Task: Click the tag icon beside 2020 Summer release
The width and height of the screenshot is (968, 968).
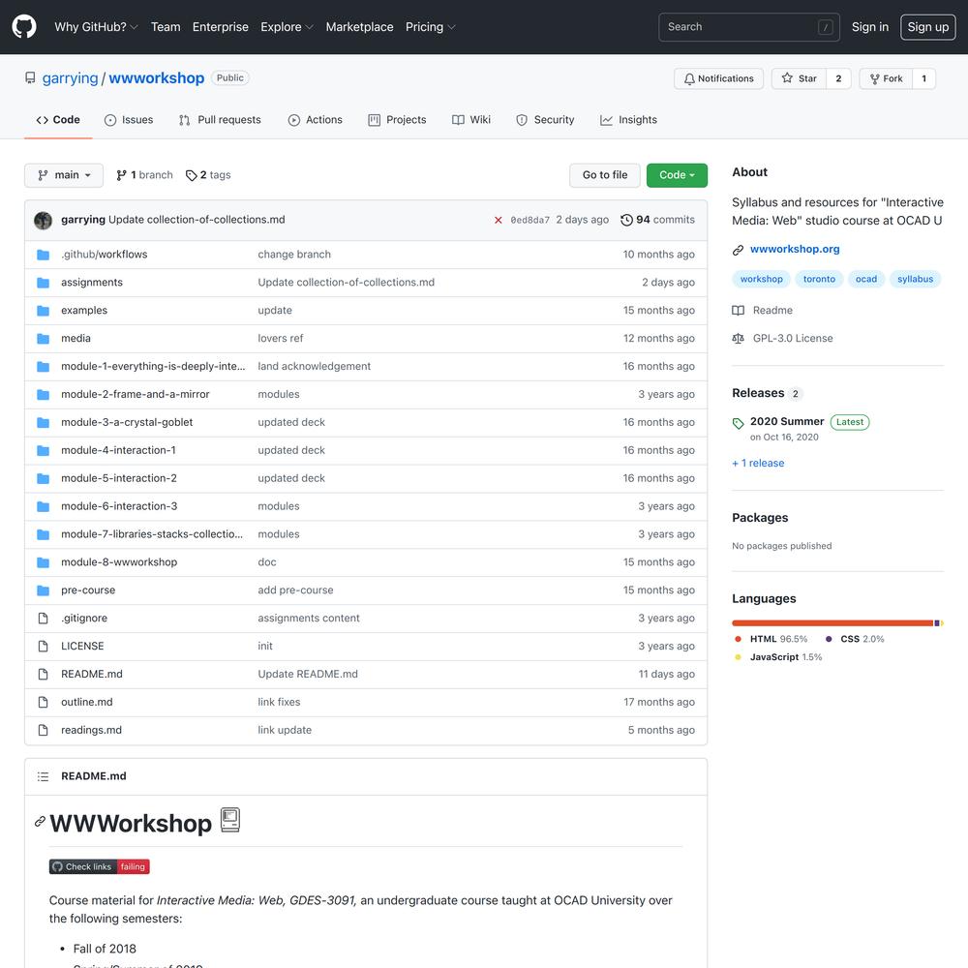Action: (x=738, y=424)
